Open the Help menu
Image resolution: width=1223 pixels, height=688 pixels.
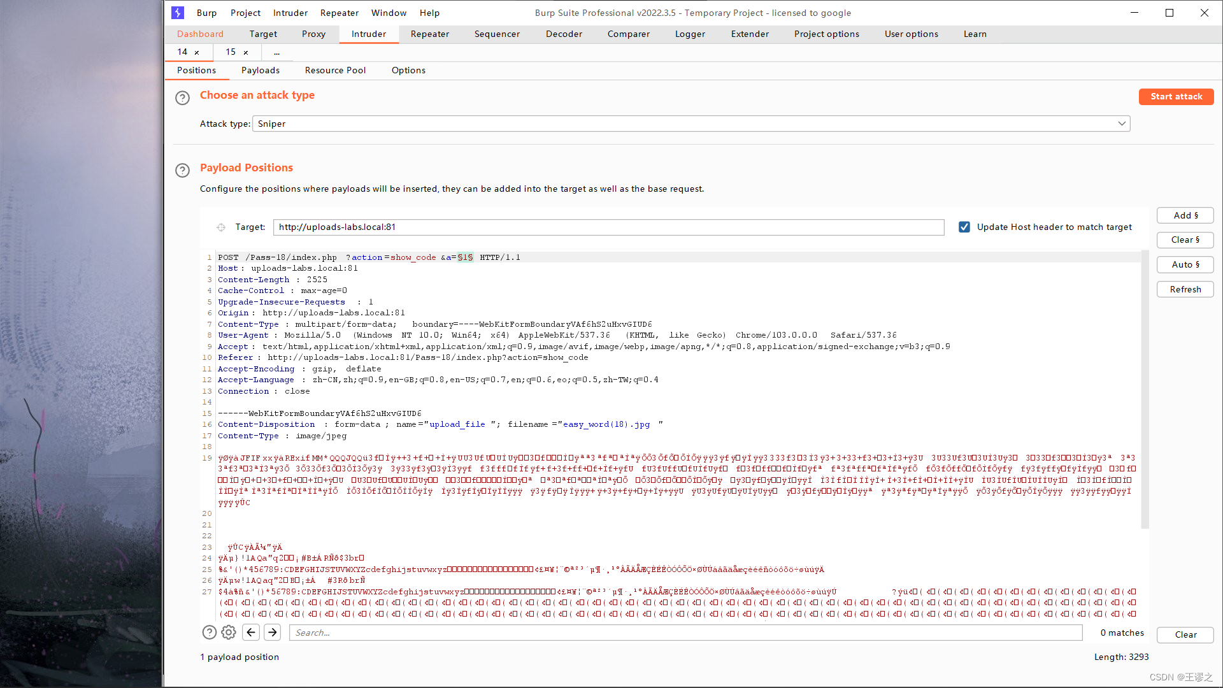[429, 13]
